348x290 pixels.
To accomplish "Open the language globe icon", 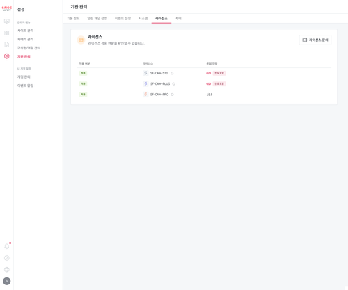I will tap(7, 269).
